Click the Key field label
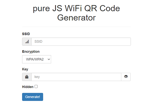The width and height of the screenshot is (152, 106). 25,69
